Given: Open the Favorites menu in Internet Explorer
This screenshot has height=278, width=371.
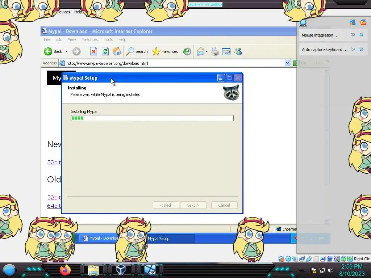Looking at the screenshot, I should [x=90, y=39].
